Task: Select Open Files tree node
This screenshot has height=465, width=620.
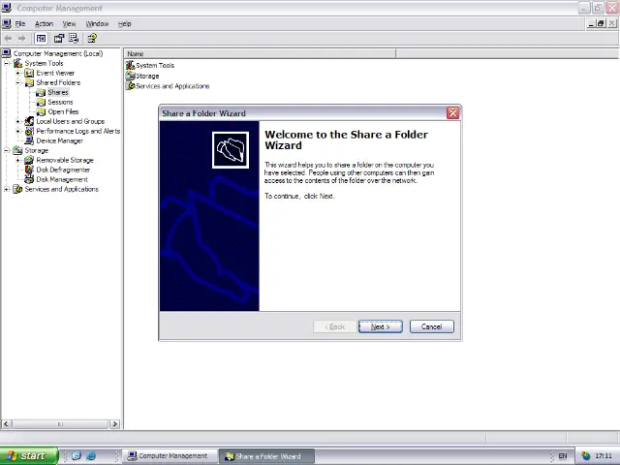Action: [x=63, y=112]
